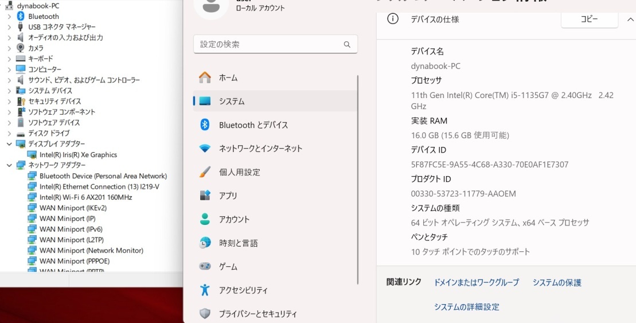Viewport: 636px width, 323px height.
Task: Expand the ディスク ドライブ node
Action: [9, 133]
